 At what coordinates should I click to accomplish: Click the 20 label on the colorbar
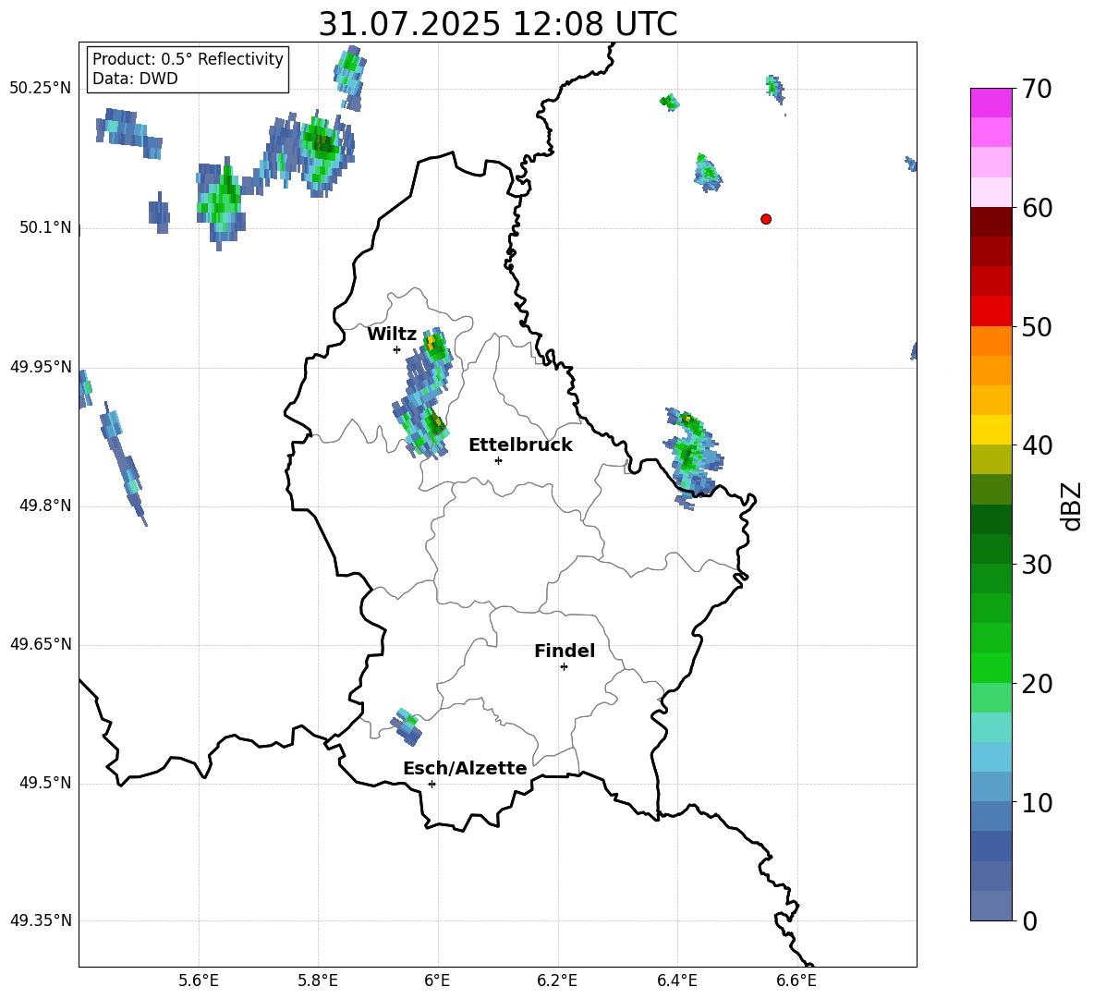(1037, 684)
